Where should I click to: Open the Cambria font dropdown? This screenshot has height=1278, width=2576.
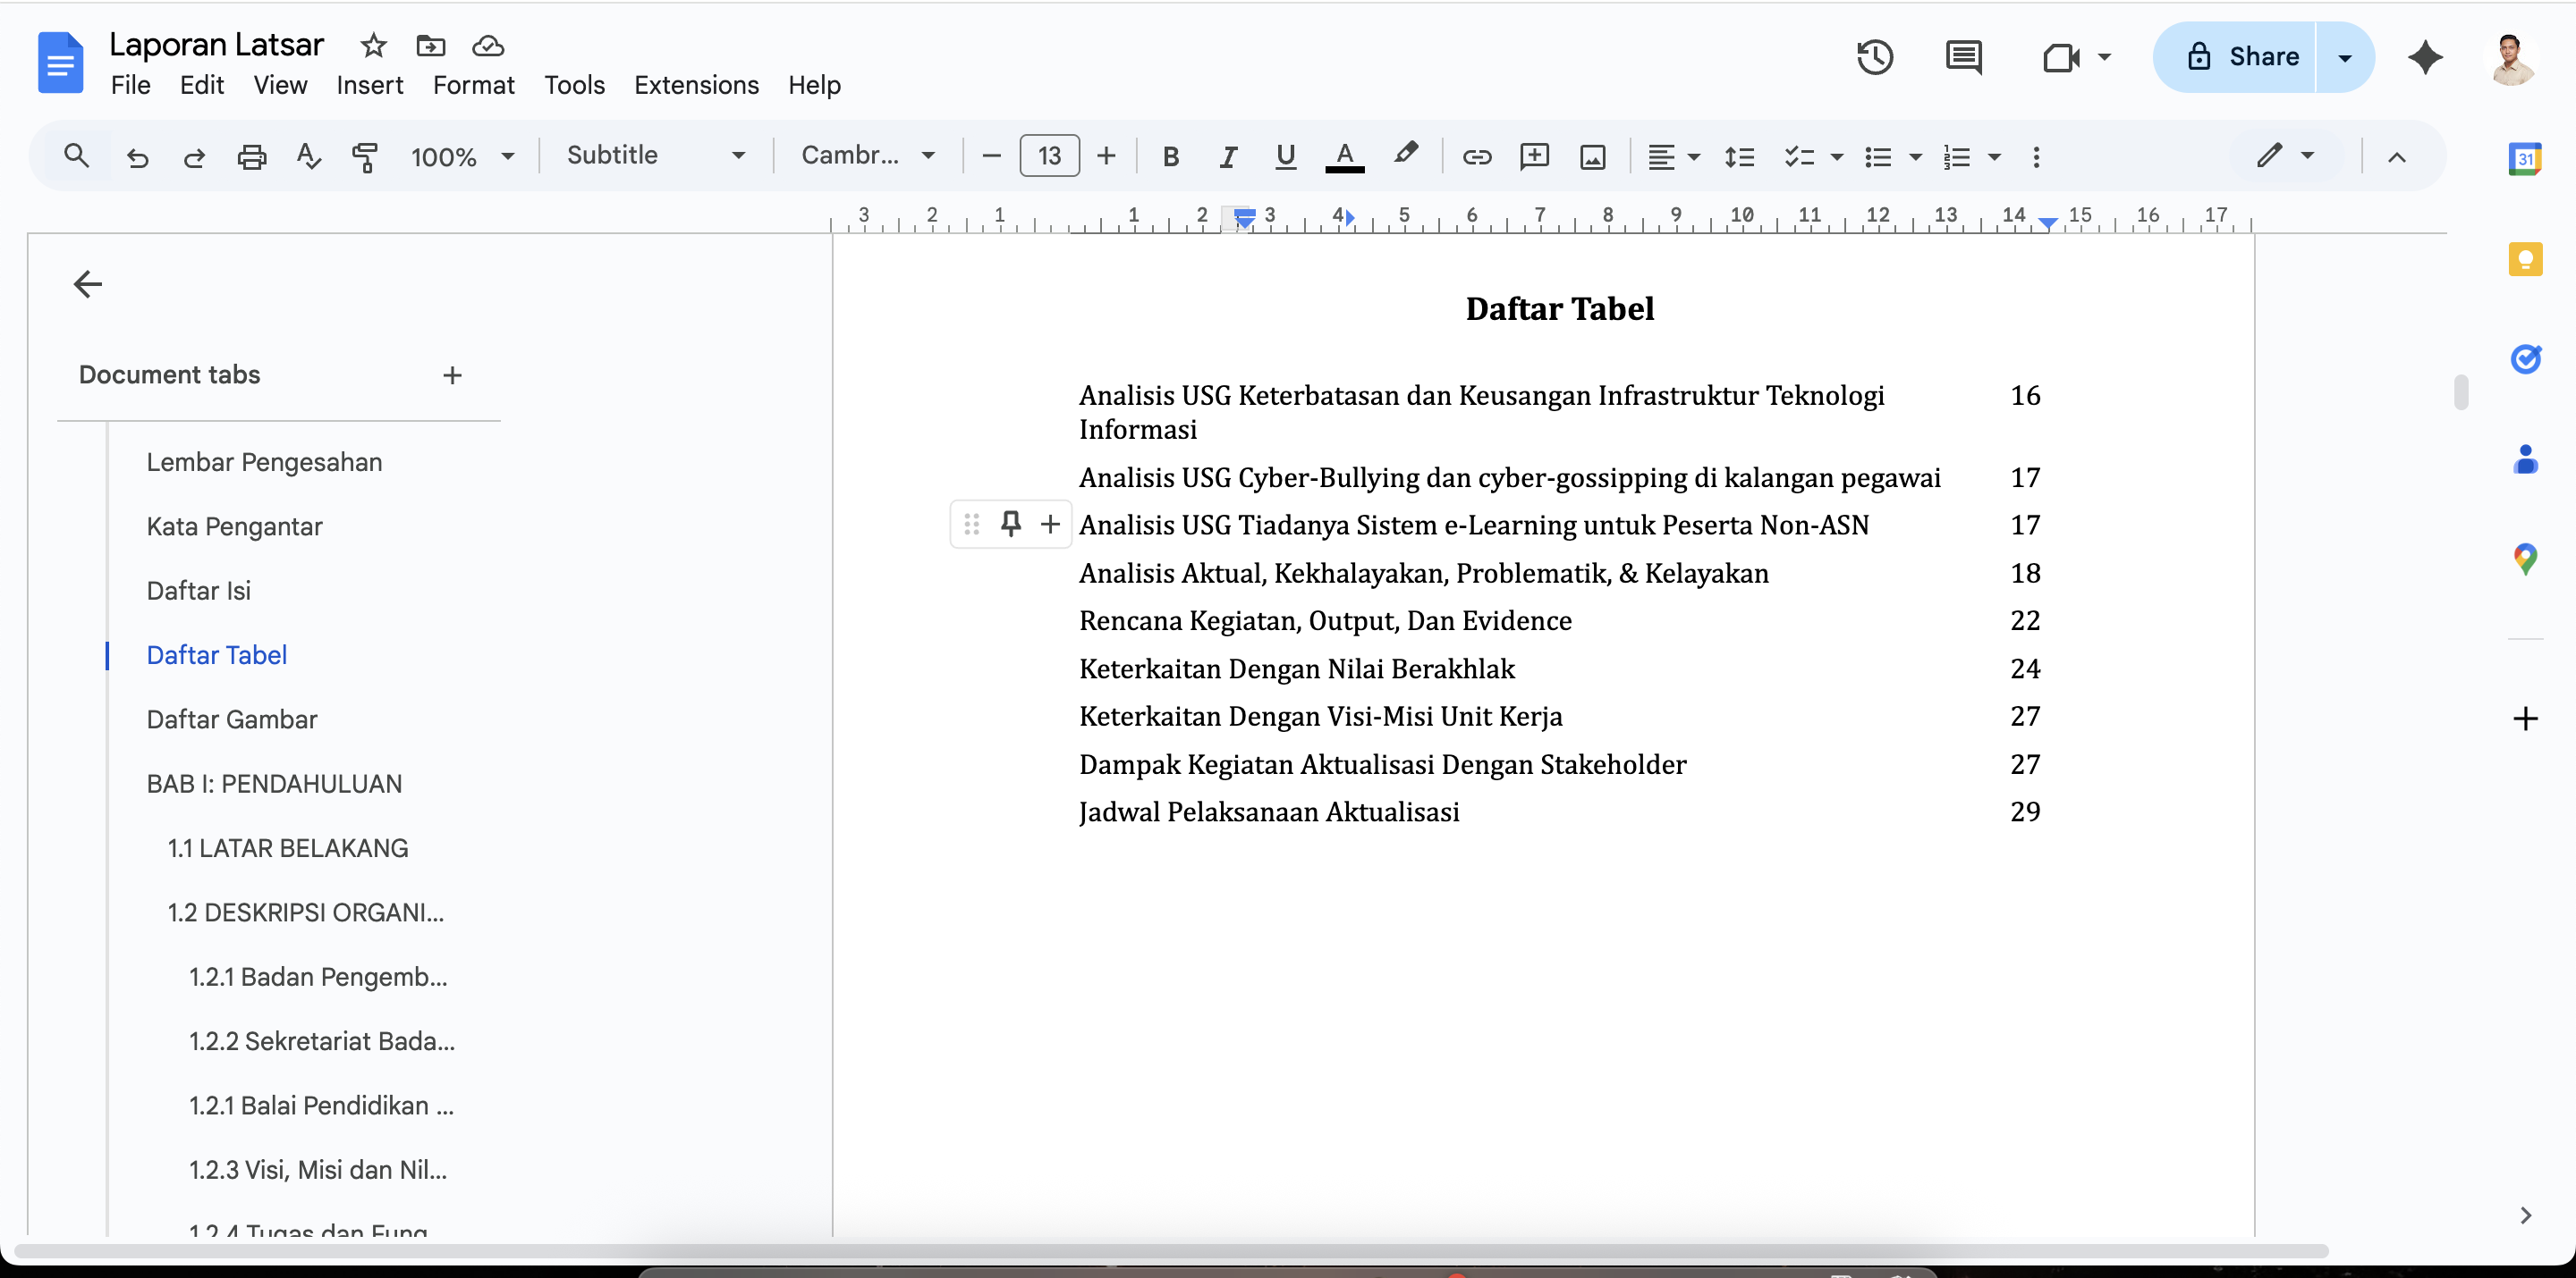tap(867, 155)
